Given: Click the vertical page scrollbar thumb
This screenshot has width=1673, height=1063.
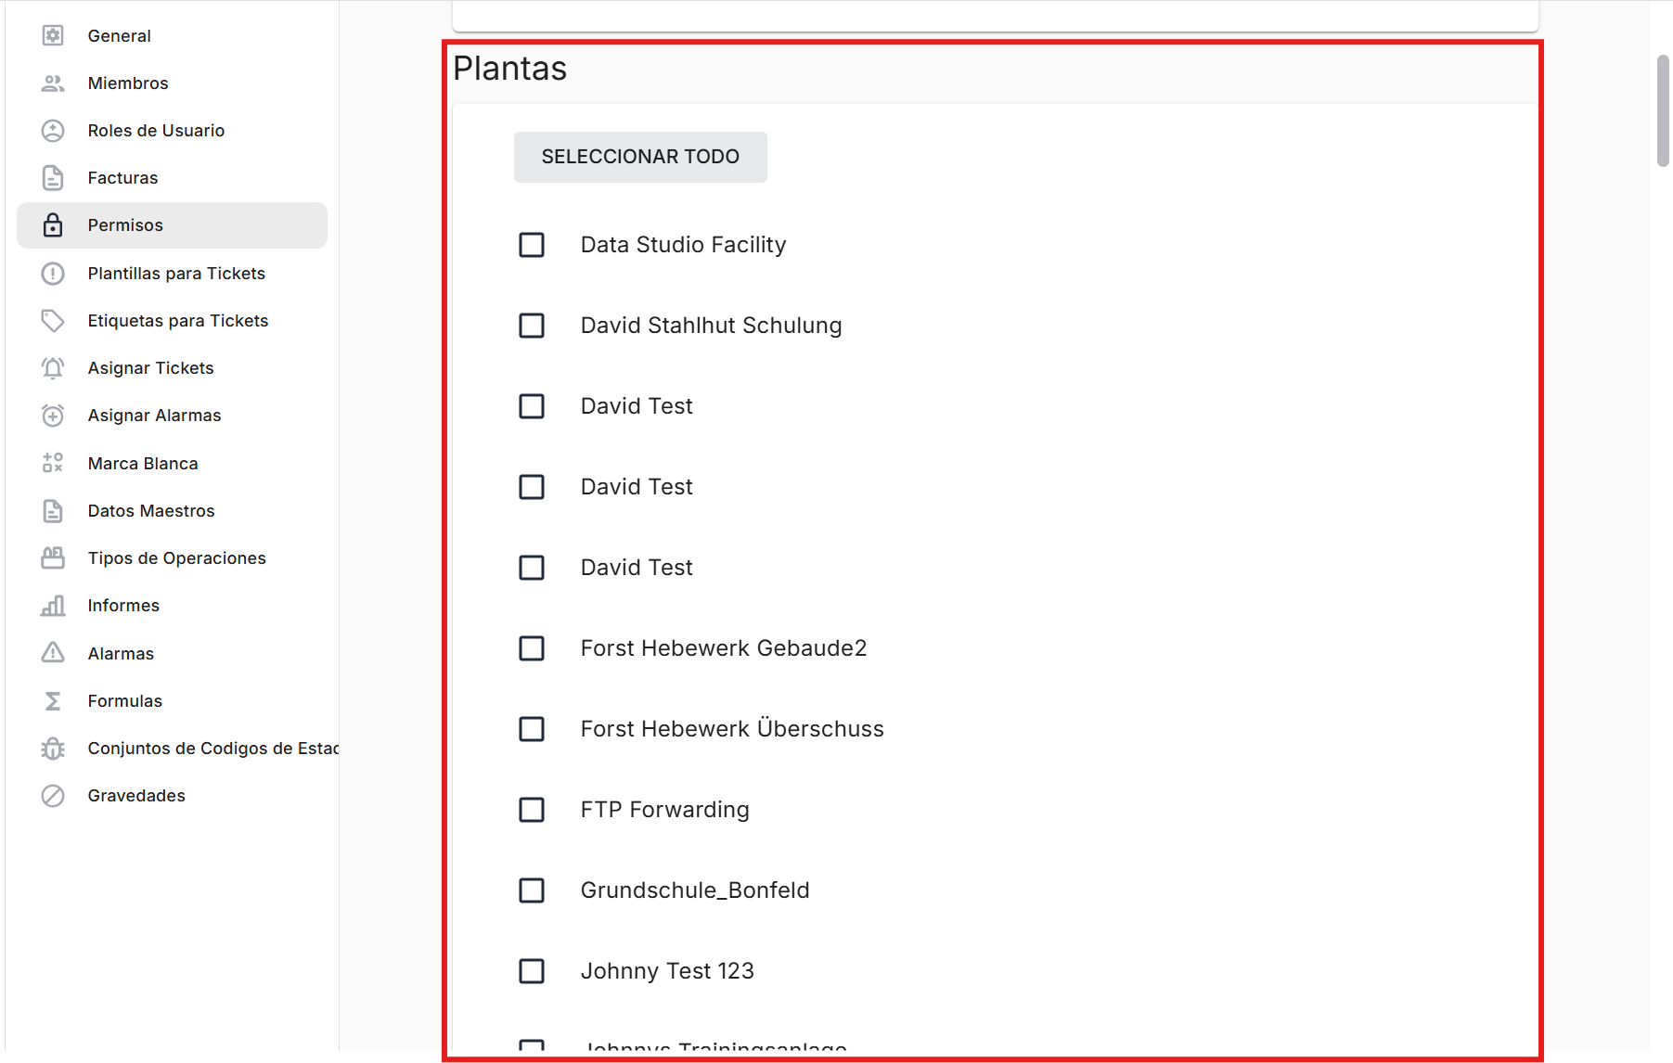Looking at the screenshot, I should (1663, 111).
